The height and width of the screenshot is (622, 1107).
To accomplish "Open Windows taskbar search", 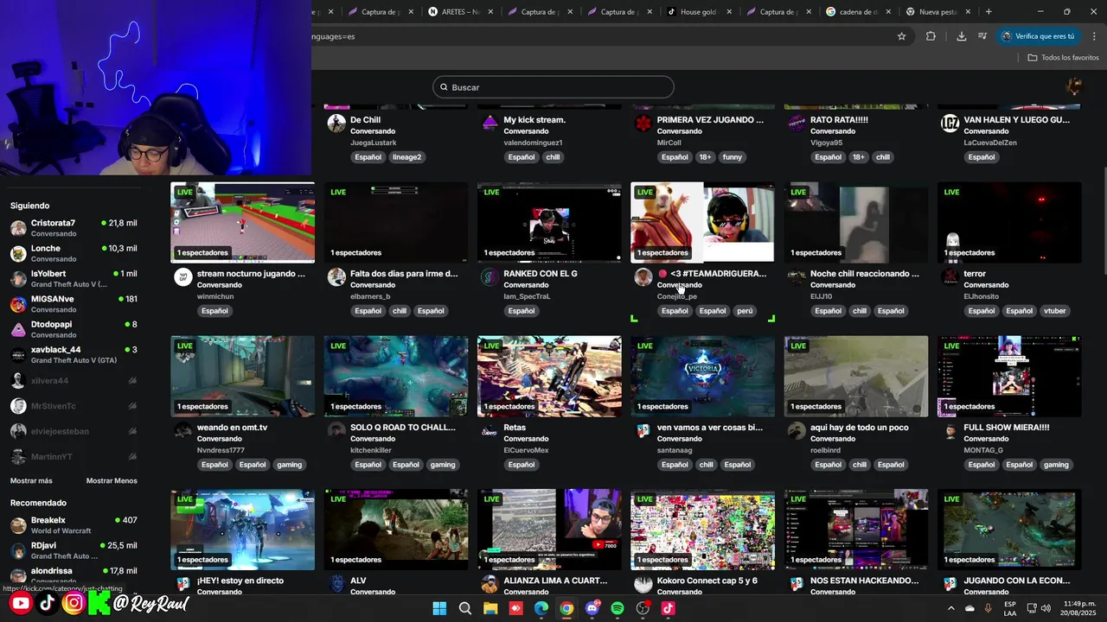I will pos(465,608).
